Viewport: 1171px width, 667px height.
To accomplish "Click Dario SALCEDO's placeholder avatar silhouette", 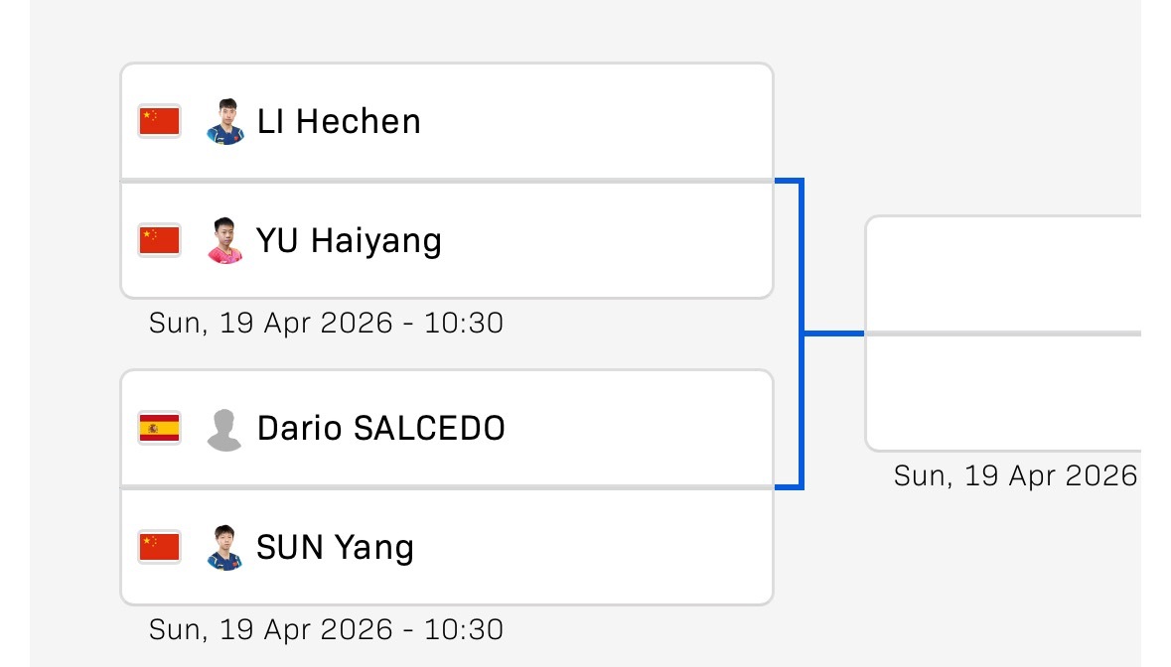I will point(224,429).
